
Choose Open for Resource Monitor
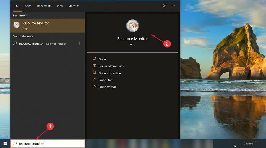tap(102, 59)
